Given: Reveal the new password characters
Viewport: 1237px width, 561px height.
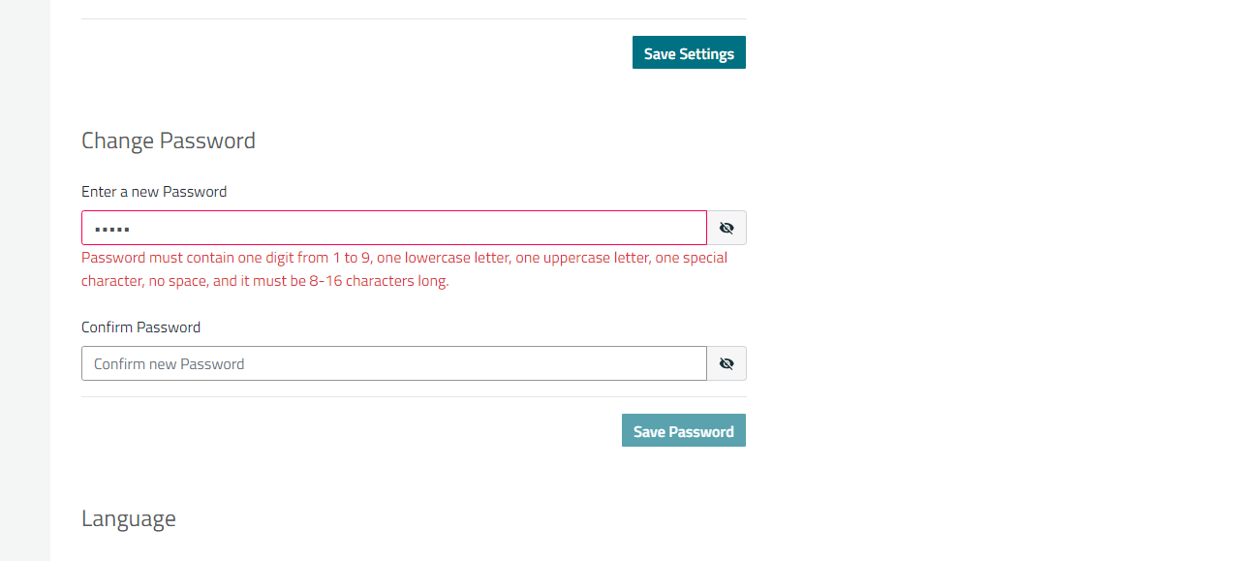Looking at the screenshot, I should [727, 228].
